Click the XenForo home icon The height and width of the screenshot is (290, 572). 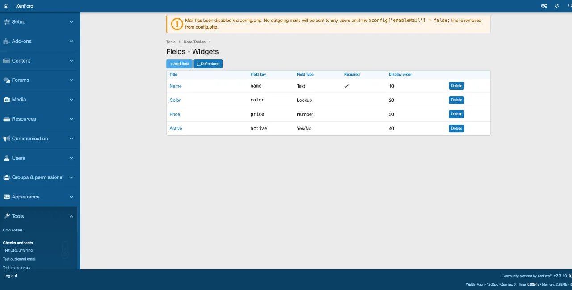pos(6,6)
